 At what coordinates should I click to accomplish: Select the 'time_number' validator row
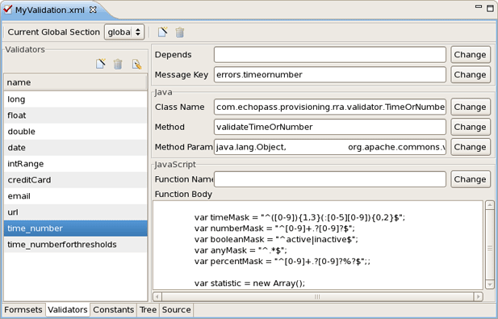76,229
